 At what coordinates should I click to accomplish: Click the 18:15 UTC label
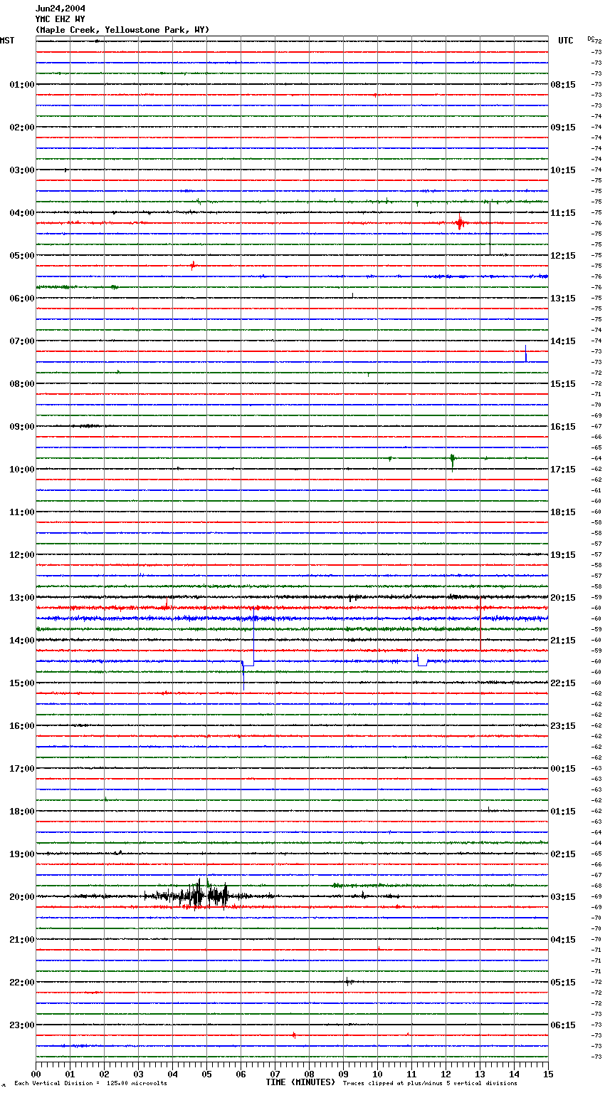563,512
